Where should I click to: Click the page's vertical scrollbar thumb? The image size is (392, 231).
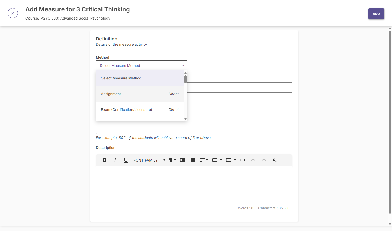(390, 122)
